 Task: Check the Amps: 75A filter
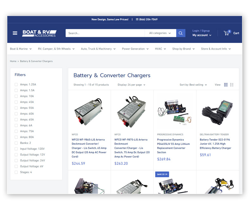point(16,132)
